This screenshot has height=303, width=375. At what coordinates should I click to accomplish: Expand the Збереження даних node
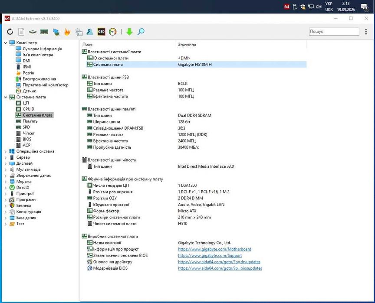6,176
